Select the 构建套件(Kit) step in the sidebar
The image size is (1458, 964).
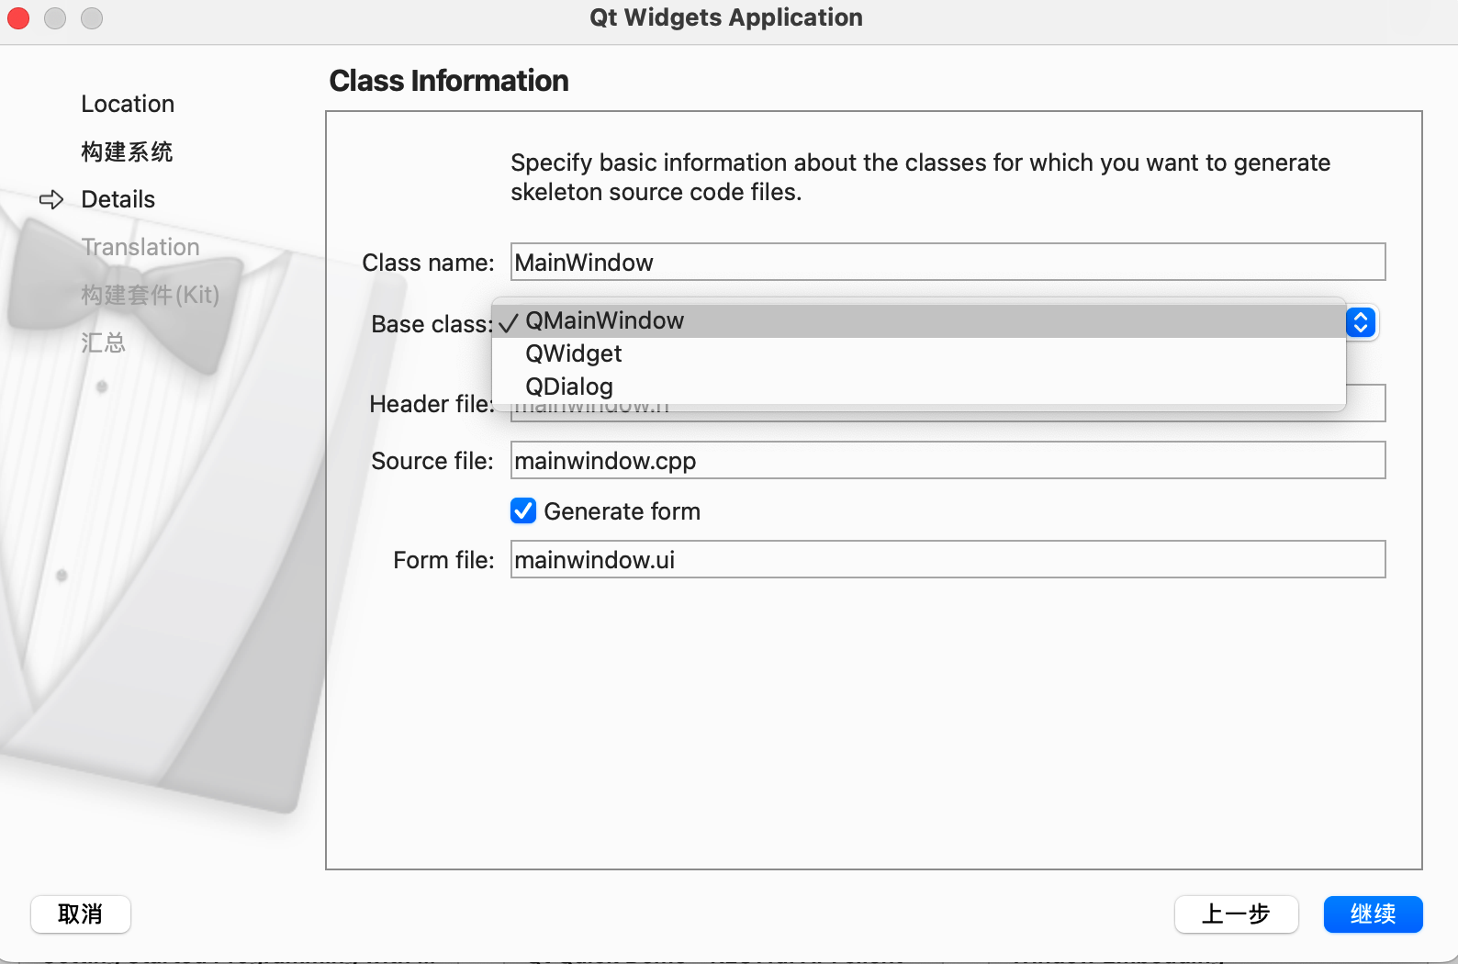(x=151, y=295)
